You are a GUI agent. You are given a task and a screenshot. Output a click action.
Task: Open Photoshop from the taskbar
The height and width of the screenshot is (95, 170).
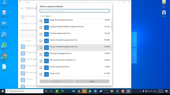pyautogui.click(x=68, y=91)
